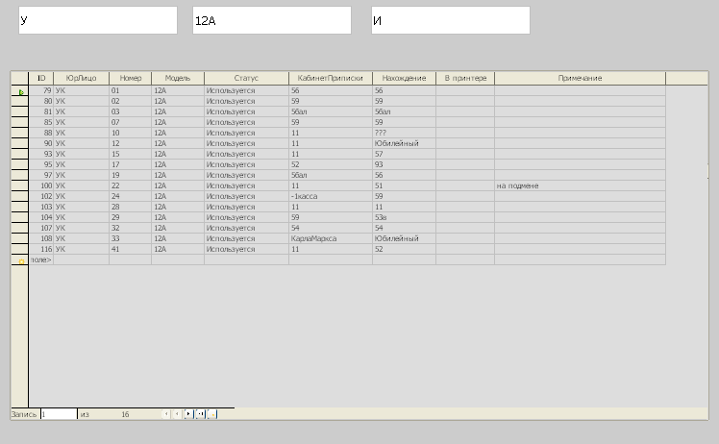Click the ЮрЛицо column header
Screen dimensions: 719x444
[81, 78]
